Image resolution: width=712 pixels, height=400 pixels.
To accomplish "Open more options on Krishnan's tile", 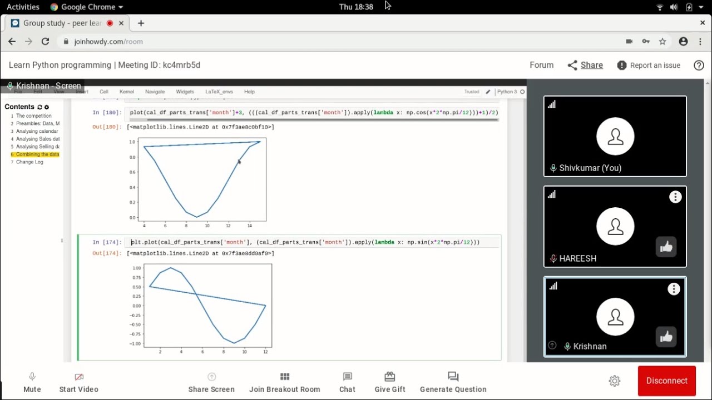I will pyautogui.click(x=674, y=289).
